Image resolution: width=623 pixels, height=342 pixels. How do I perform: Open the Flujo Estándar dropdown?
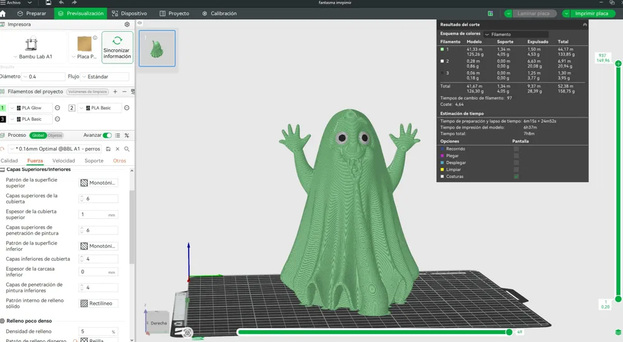pos(105,76)
